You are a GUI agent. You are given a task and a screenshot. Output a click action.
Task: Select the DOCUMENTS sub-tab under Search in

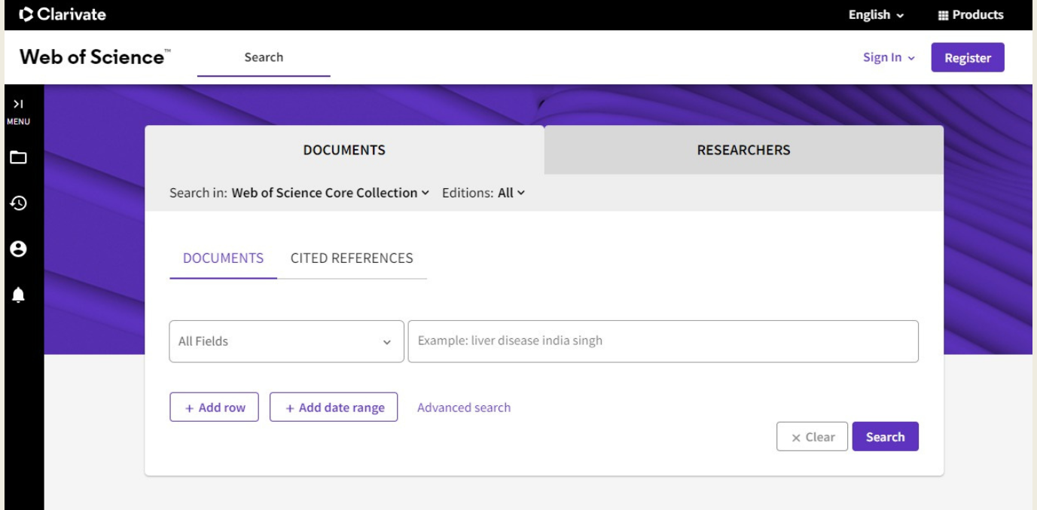coord(224,258)
